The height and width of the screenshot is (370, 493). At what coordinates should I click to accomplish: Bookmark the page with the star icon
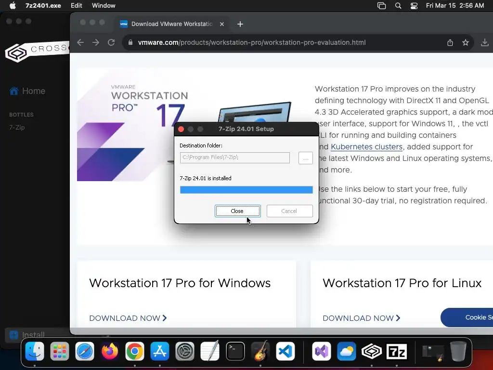[x=466, y=42]
